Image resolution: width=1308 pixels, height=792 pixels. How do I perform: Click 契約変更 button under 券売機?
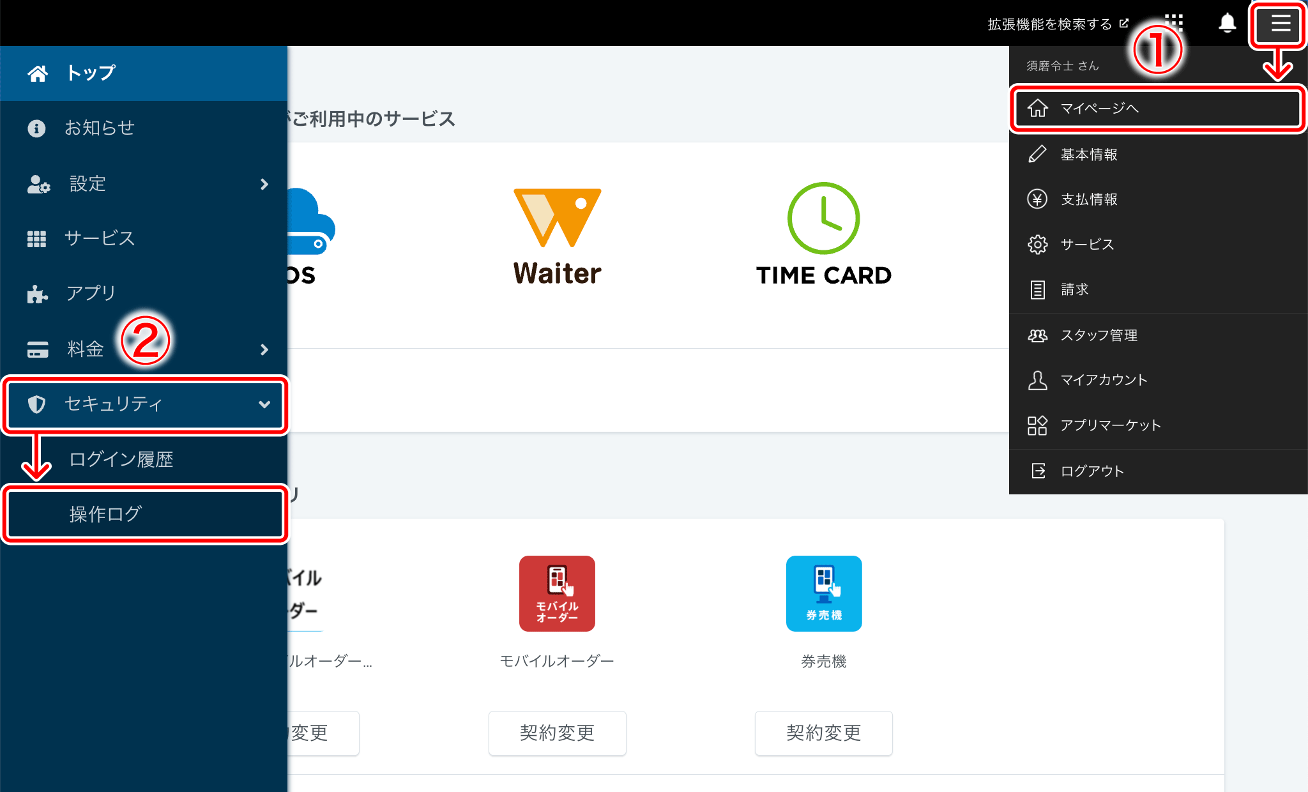823,733
